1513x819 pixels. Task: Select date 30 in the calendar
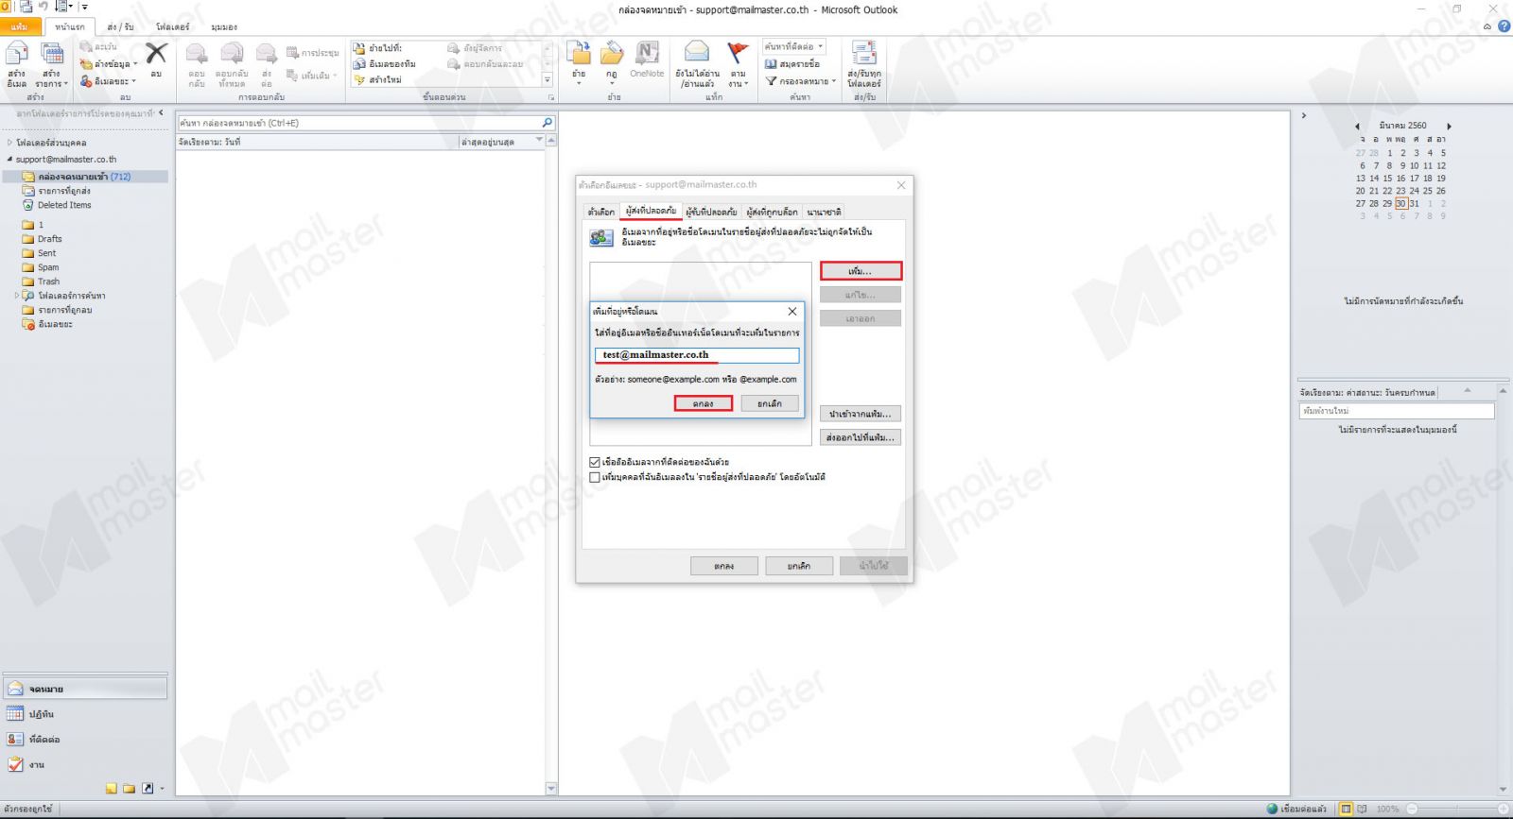1400,203
